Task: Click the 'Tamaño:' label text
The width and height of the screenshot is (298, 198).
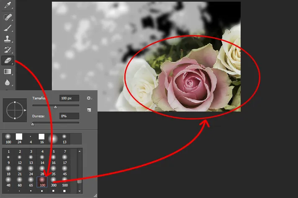Action: click(x=39, y=98)
